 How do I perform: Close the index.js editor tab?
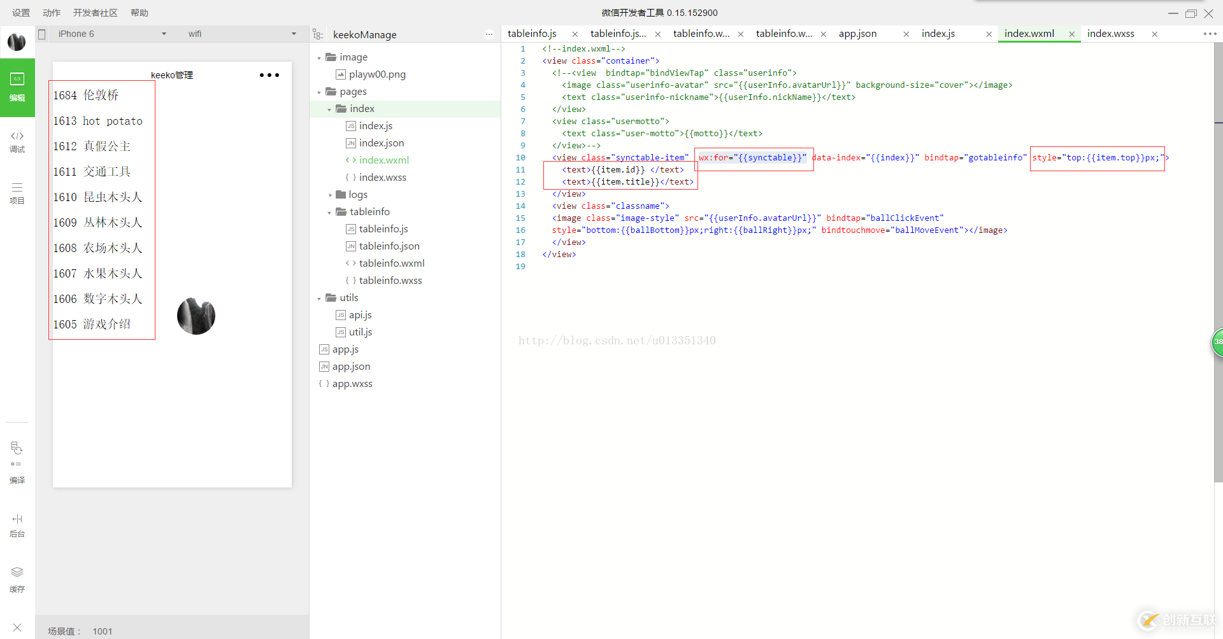click(x=989, y=34)
